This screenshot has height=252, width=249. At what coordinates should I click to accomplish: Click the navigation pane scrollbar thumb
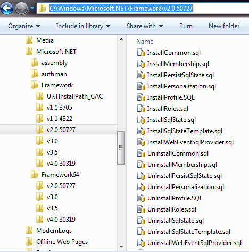[x=121, y=148]
